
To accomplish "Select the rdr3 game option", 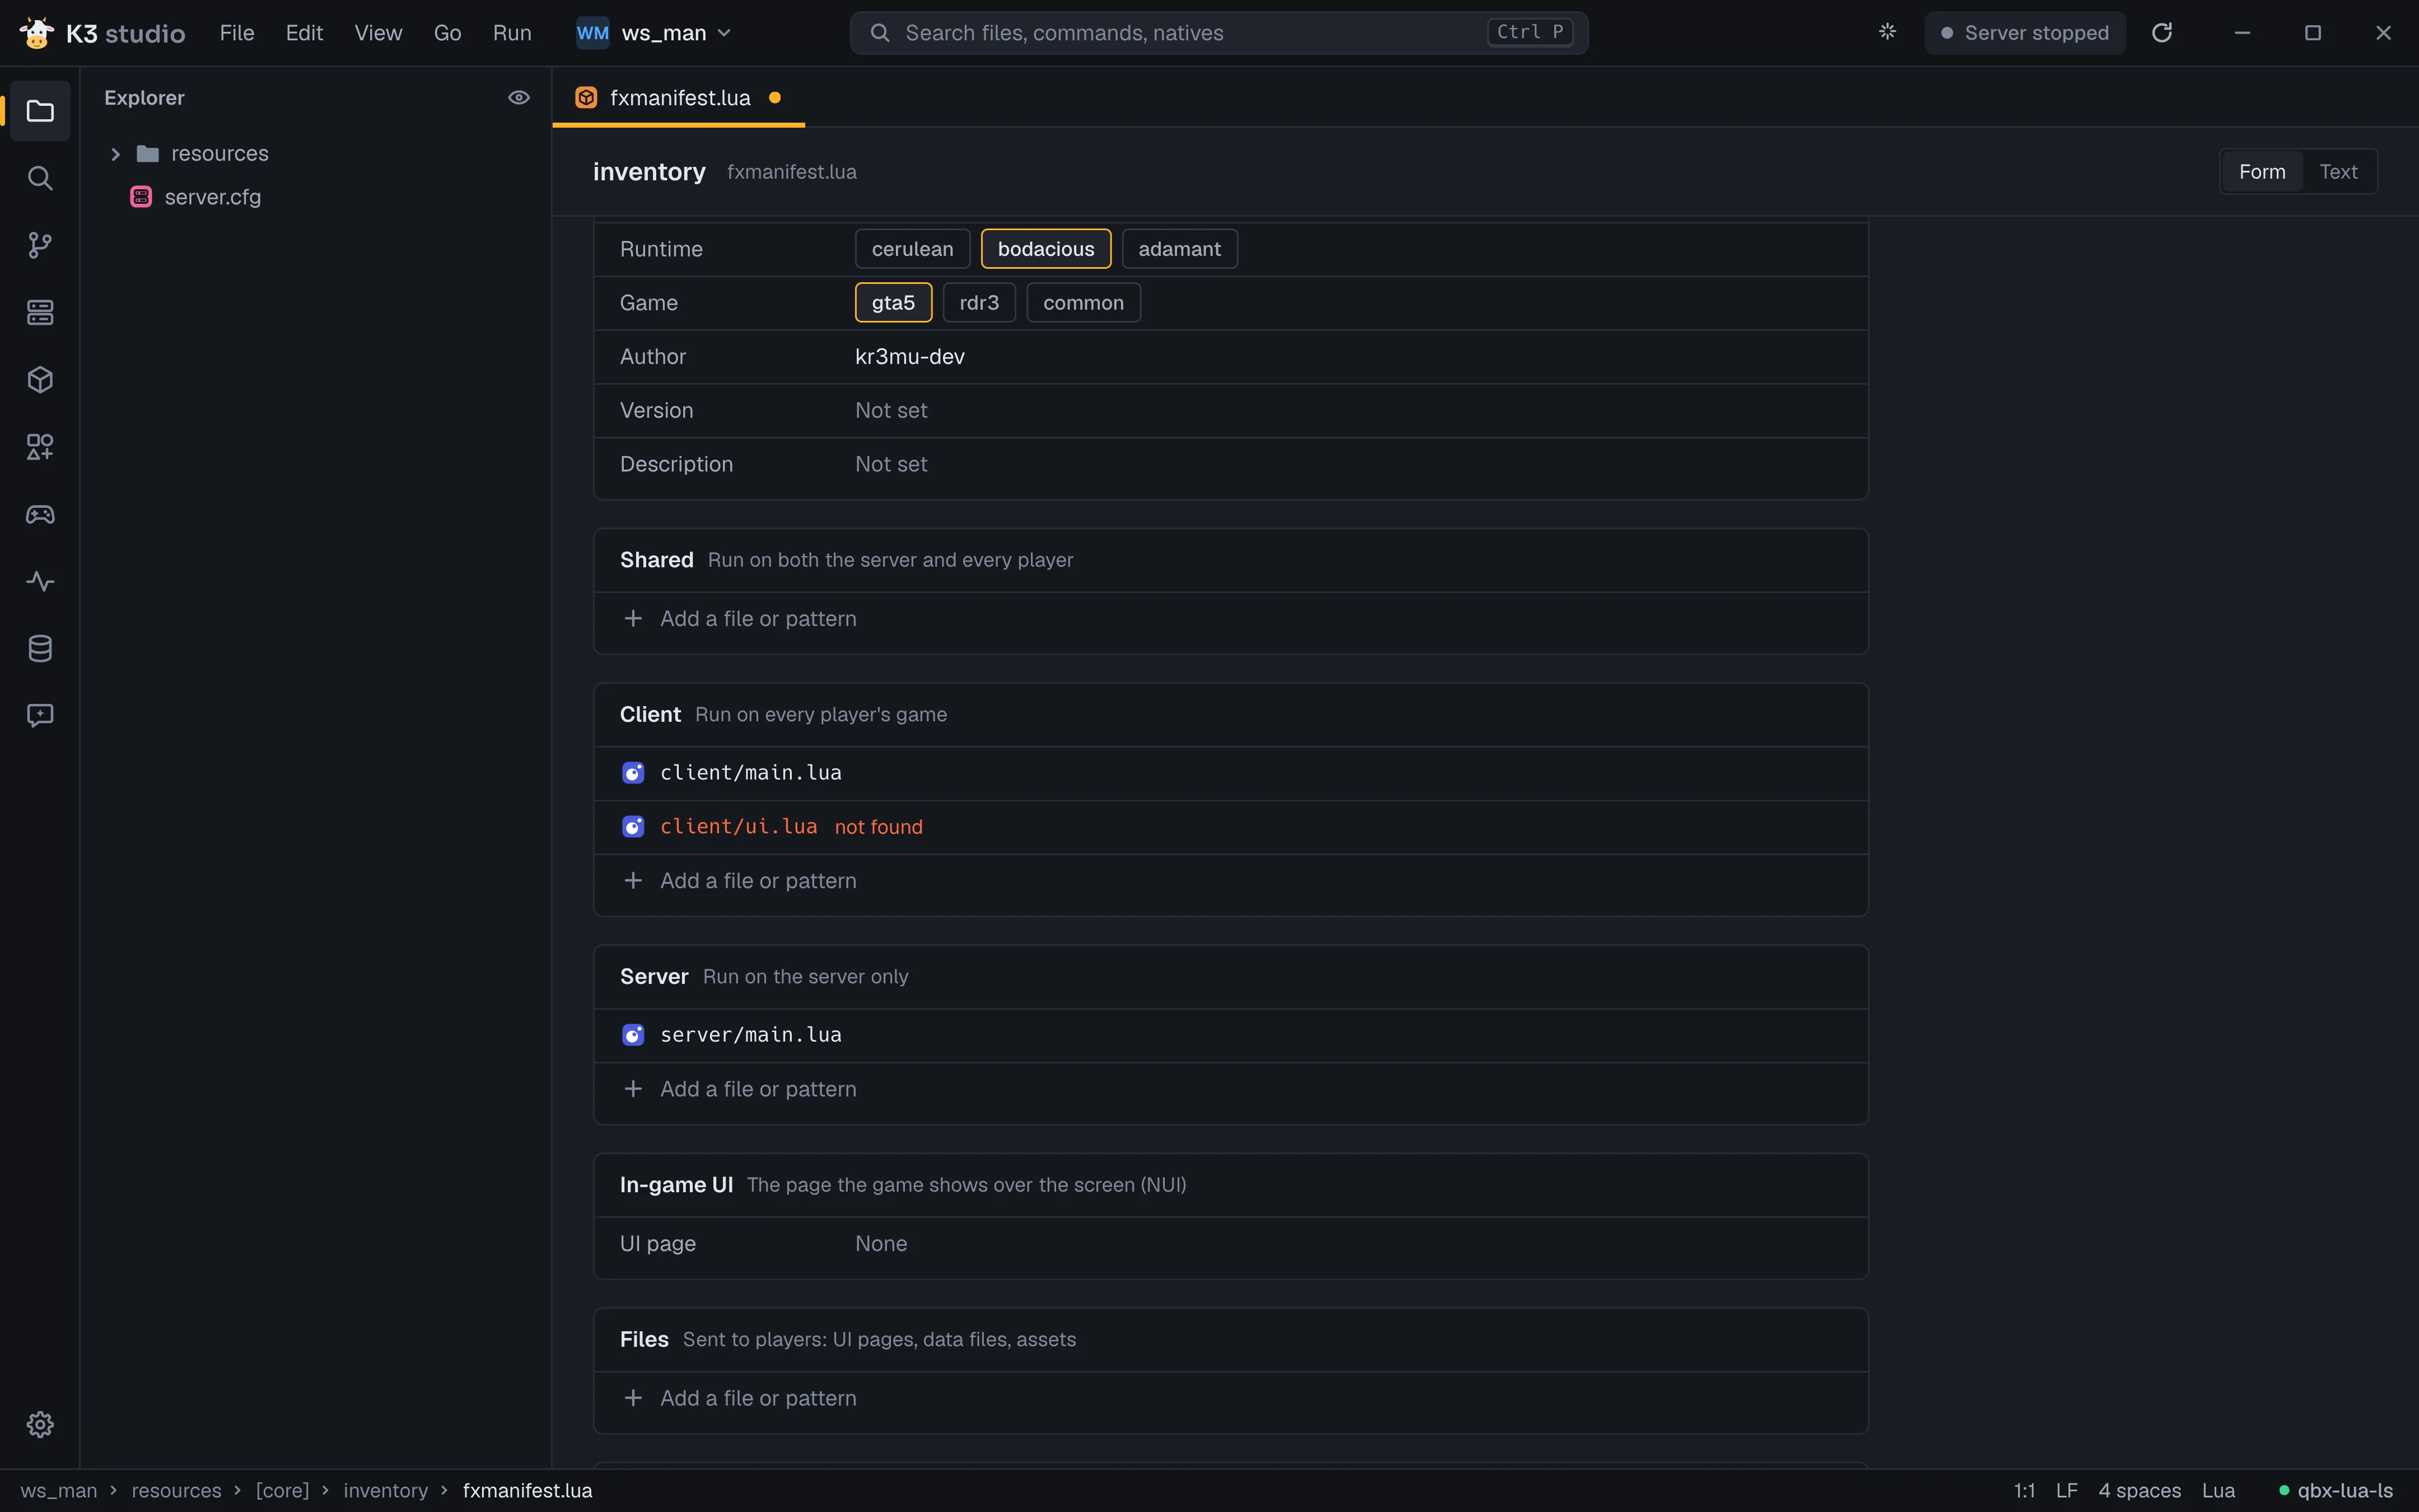I will [979, 303].
